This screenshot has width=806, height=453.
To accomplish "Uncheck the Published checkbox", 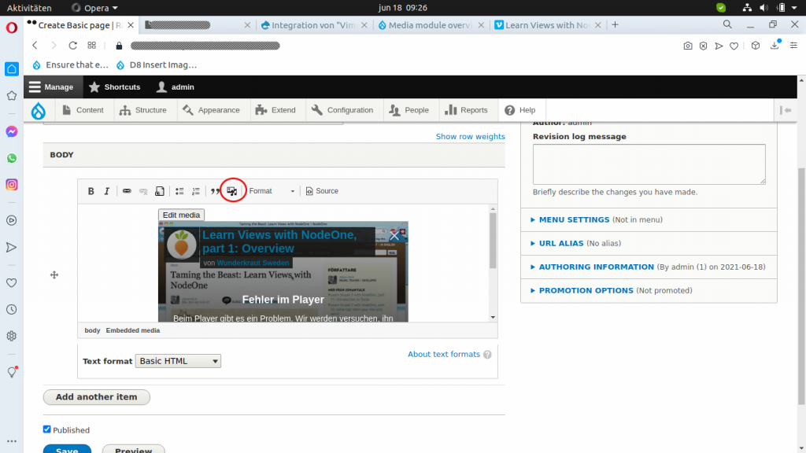I will tap(47, 429).
